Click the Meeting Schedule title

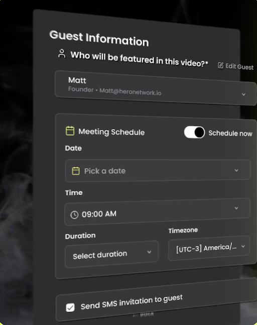pos(111,132)
